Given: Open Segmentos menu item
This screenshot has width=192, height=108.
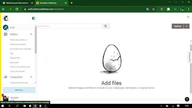Looking at the screenshot, I should coord(15,58).
